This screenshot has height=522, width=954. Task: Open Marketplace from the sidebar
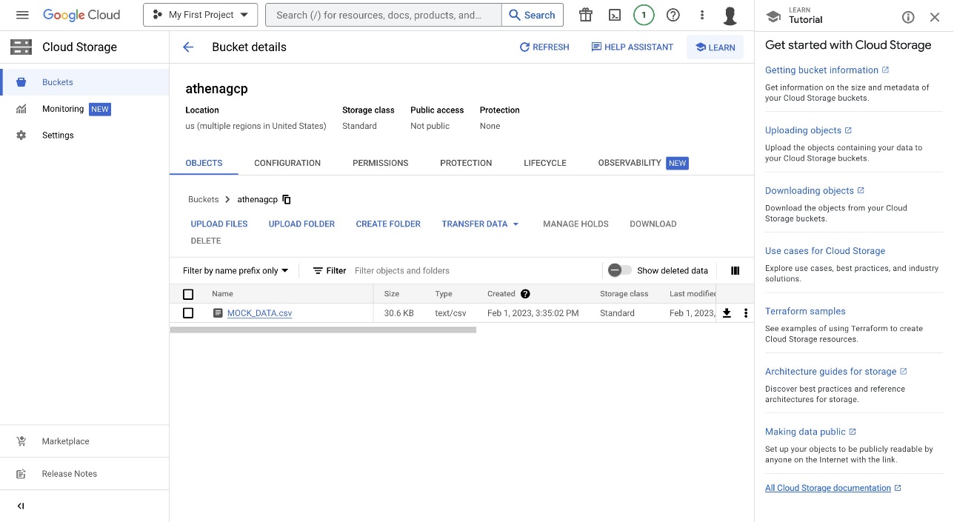84,441
